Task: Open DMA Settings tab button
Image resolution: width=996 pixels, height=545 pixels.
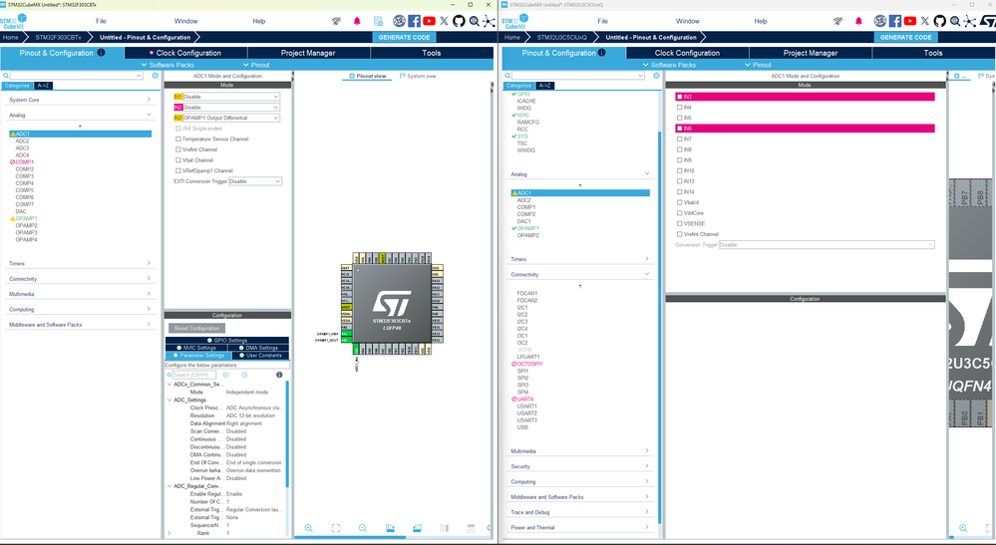Action: [x=260, y=348]
